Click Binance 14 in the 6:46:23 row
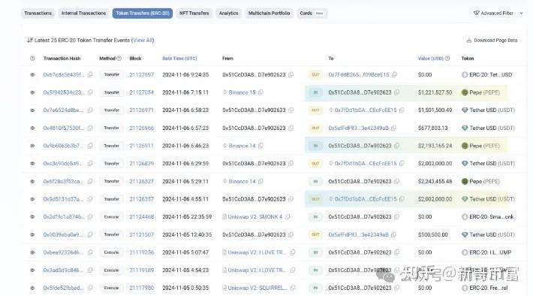Screen dimensions: 533x296 [x=242, y=146]
